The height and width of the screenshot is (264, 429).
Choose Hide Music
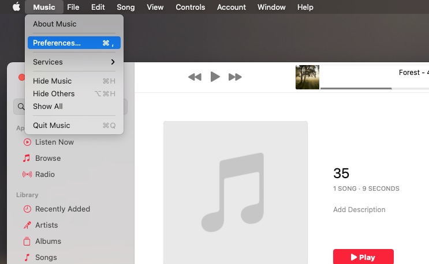point(74,81)
